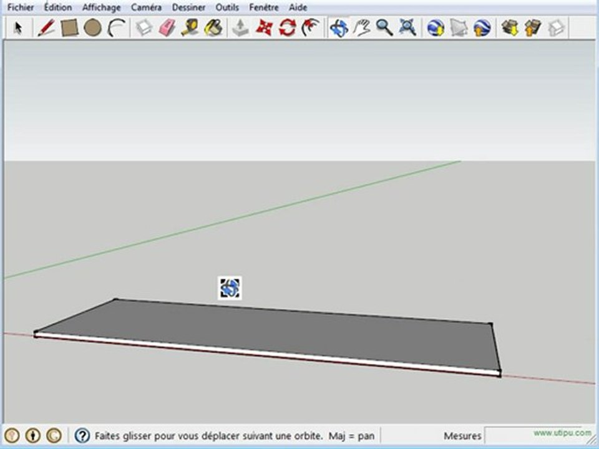Open the Dessiner menu
The height and width of the screenshot is (449, 599).
[x=188, y=7]
